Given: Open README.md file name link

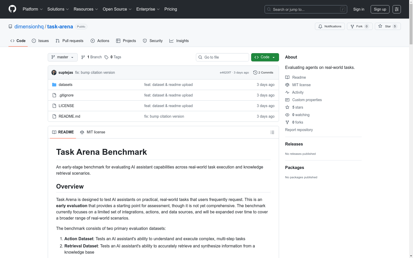Looking at the screenshot, I should (x=69, y=116).
